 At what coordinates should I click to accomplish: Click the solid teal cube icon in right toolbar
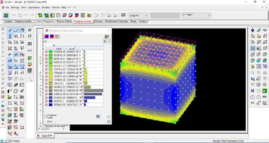pyautogui.click(x=265, y=60)
